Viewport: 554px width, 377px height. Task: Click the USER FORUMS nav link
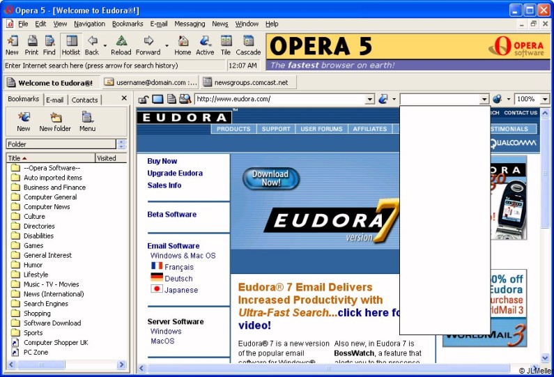pyautogui.click(x=321, y=129)
